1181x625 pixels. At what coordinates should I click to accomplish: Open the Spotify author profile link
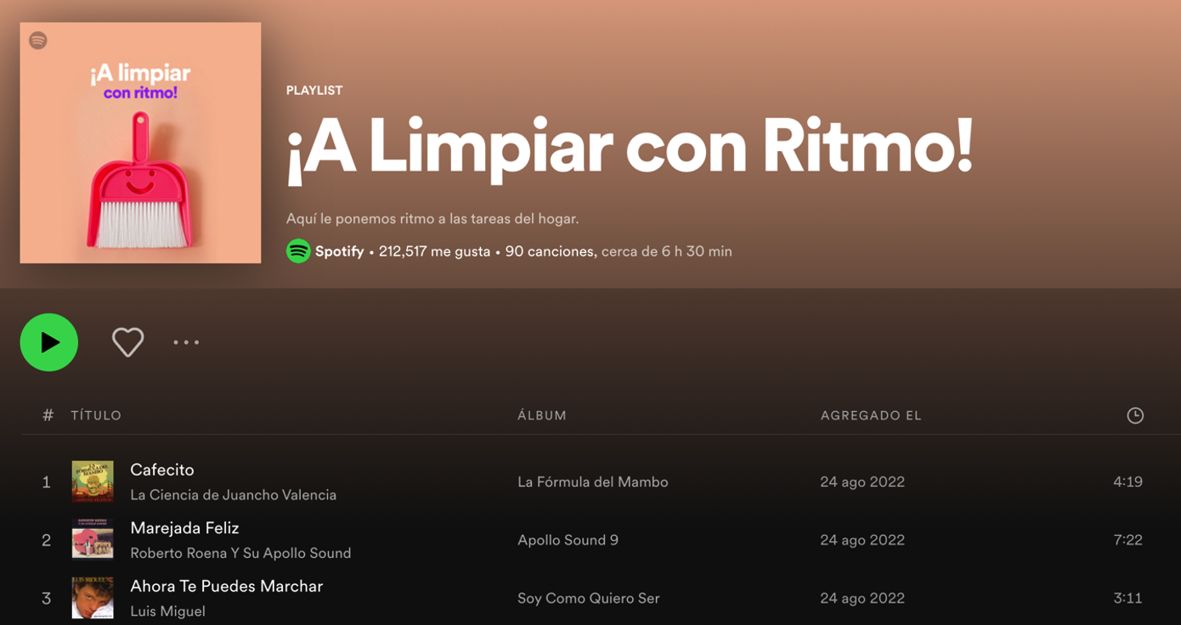[x=339, y=251]
